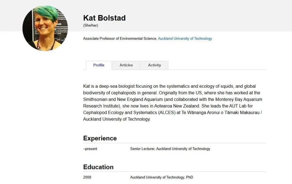The height and width of the screenshot is (184, 292).
Task: Click the Kat Bolstad name heading
Action: [104, 18]
